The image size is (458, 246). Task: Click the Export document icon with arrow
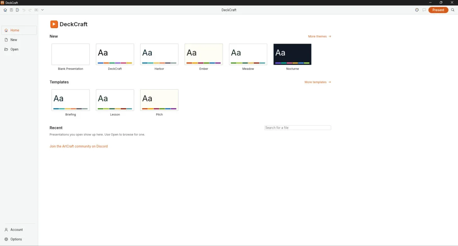18,10
